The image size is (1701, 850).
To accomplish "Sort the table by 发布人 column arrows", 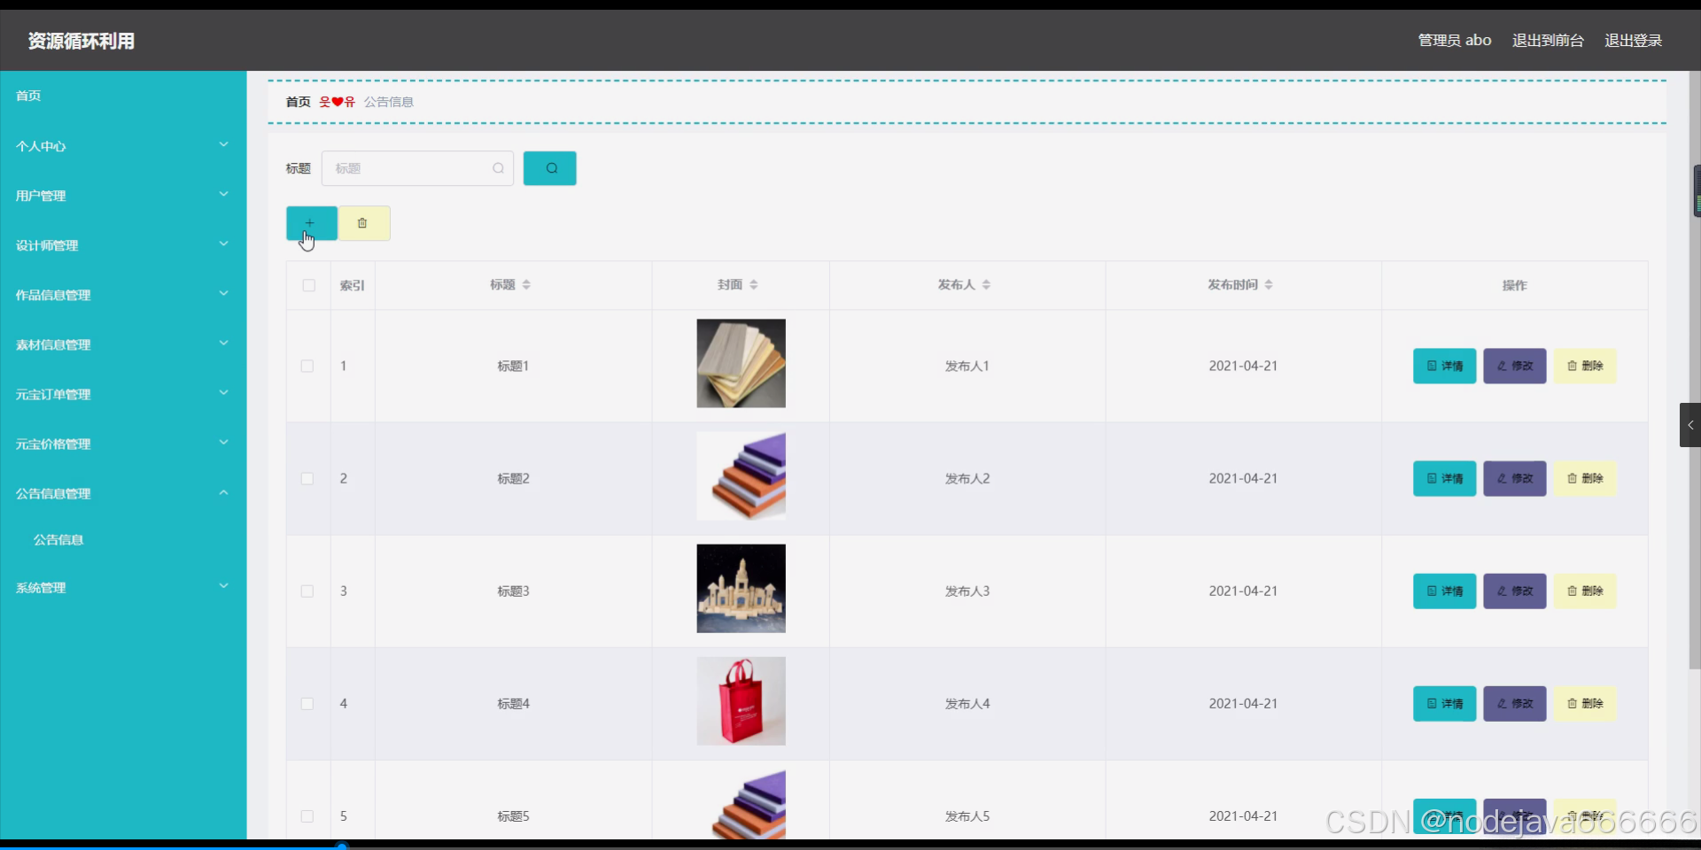I will point(986,285).
